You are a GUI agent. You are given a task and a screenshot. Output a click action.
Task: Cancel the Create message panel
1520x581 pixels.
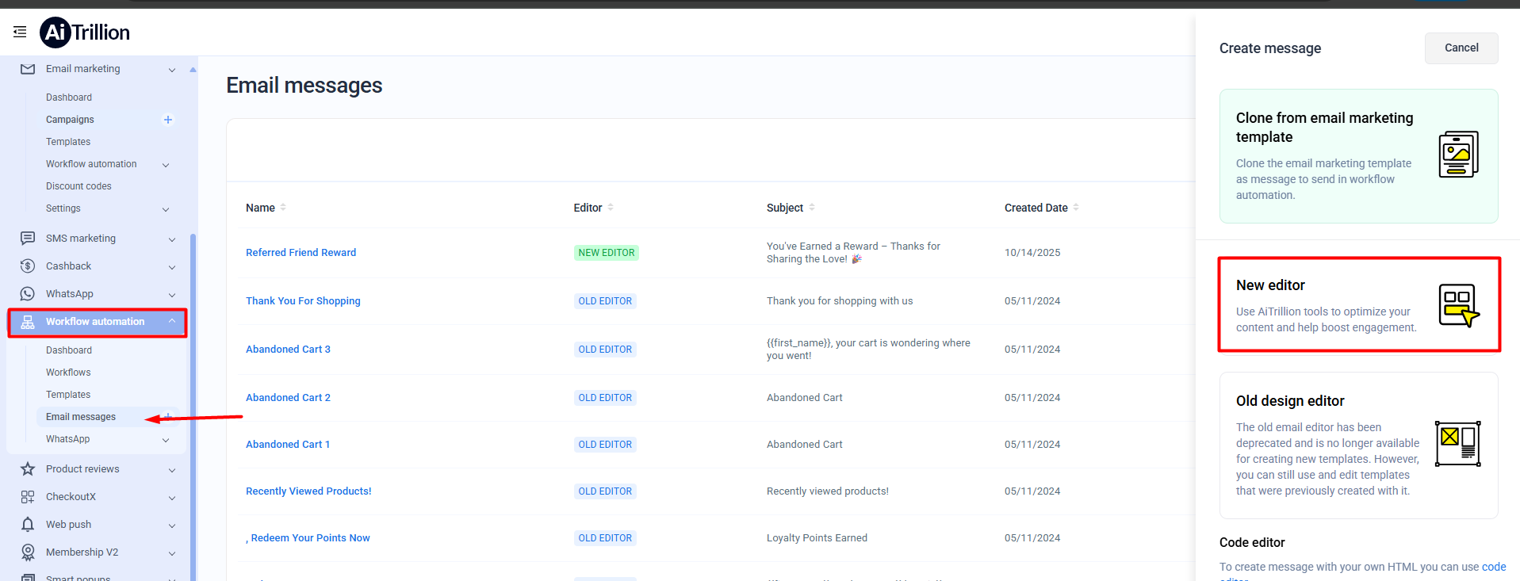[1461, 48]
